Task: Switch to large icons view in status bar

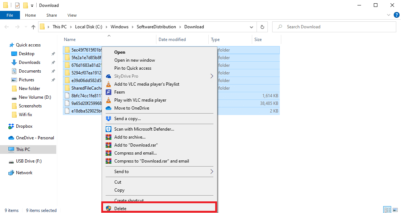Action: pyautogui.click(x=395, y=210)
